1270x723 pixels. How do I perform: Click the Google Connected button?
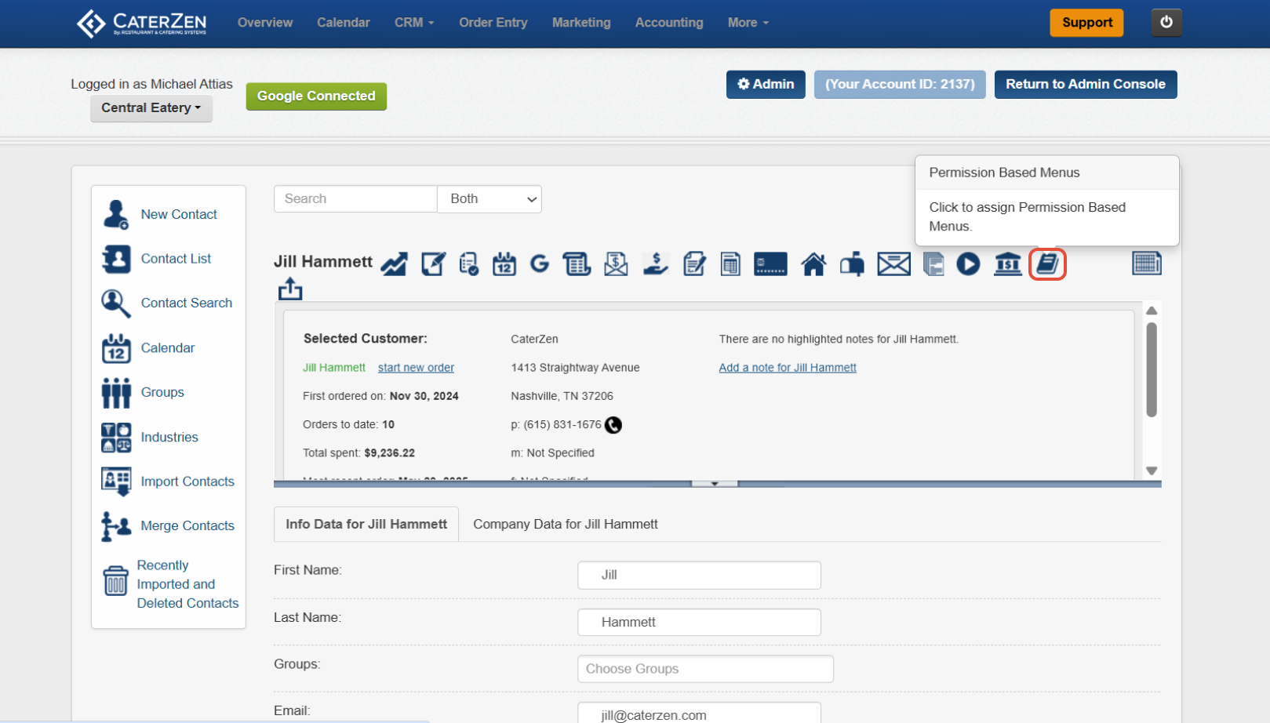tap(316, 96)
